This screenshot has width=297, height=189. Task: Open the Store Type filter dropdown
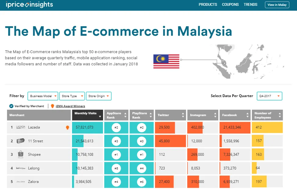click(72, 96)
